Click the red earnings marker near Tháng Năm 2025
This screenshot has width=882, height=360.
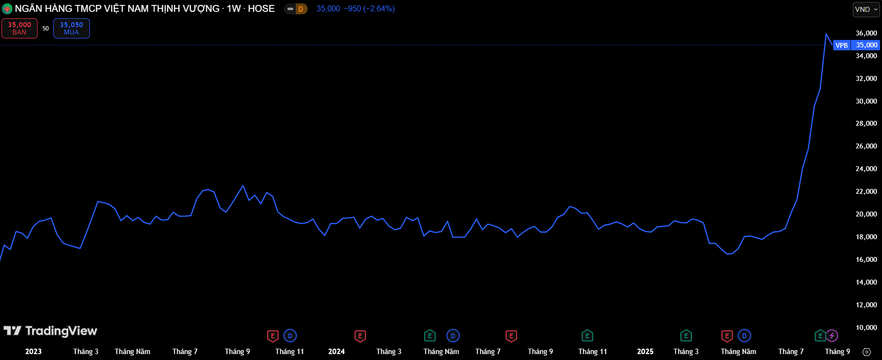(x=727, y=336)
